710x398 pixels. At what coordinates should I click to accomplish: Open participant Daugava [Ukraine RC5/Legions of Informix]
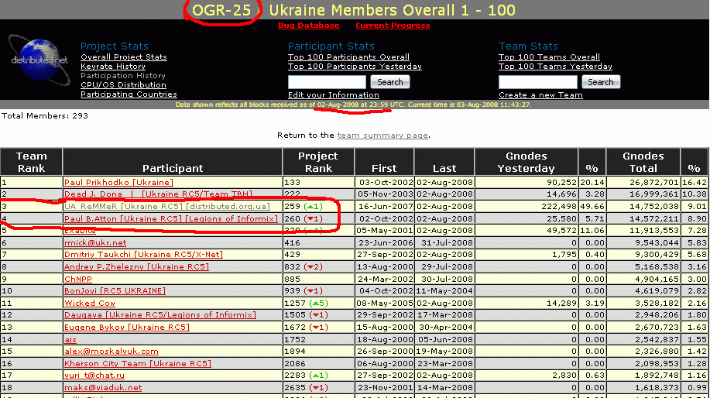tap(159, 314)
